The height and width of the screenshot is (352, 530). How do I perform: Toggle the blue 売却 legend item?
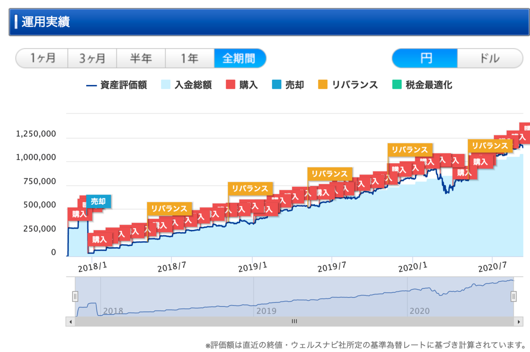click(288, 85)
